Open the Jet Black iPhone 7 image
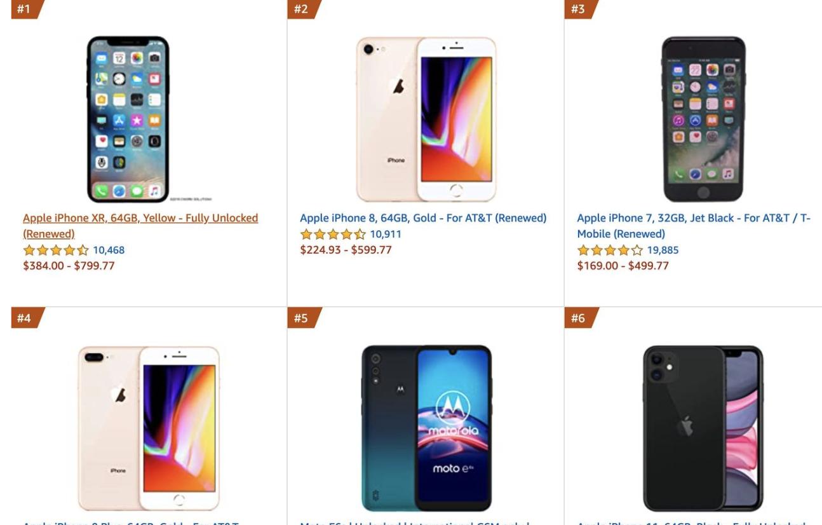The height and width of the screenshot is (525, 822). [x=703, y=119]
